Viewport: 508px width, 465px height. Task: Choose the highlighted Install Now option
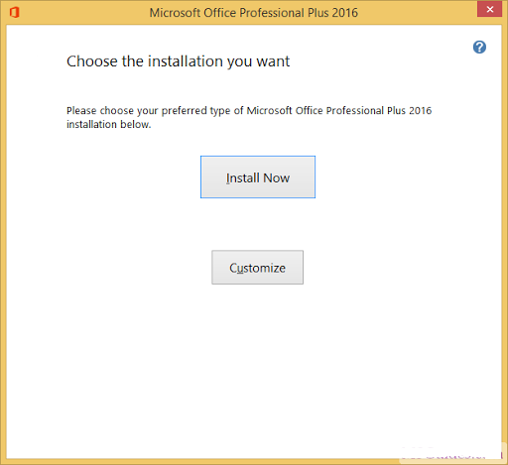point(258,177)
